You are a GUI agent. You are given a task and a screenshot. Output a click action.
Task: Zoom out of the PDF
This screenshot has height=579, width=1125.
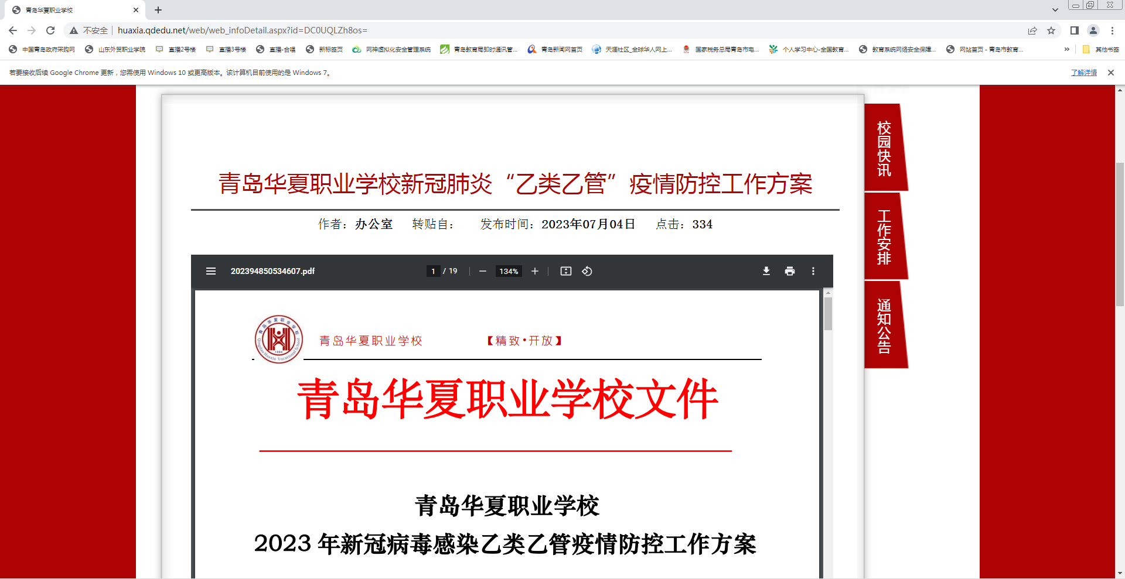pyautogui.click(x=483, y=271)
